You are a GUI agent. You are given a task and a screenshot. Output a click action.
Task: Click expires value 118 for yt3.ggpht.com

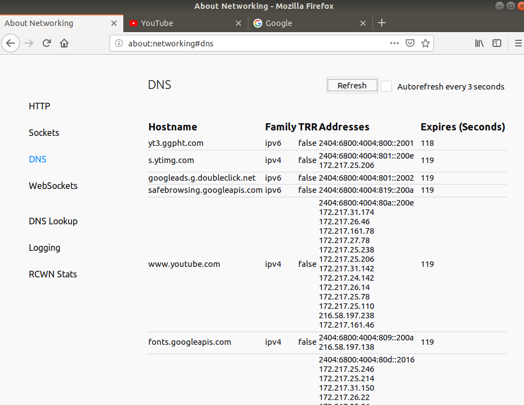427,143
